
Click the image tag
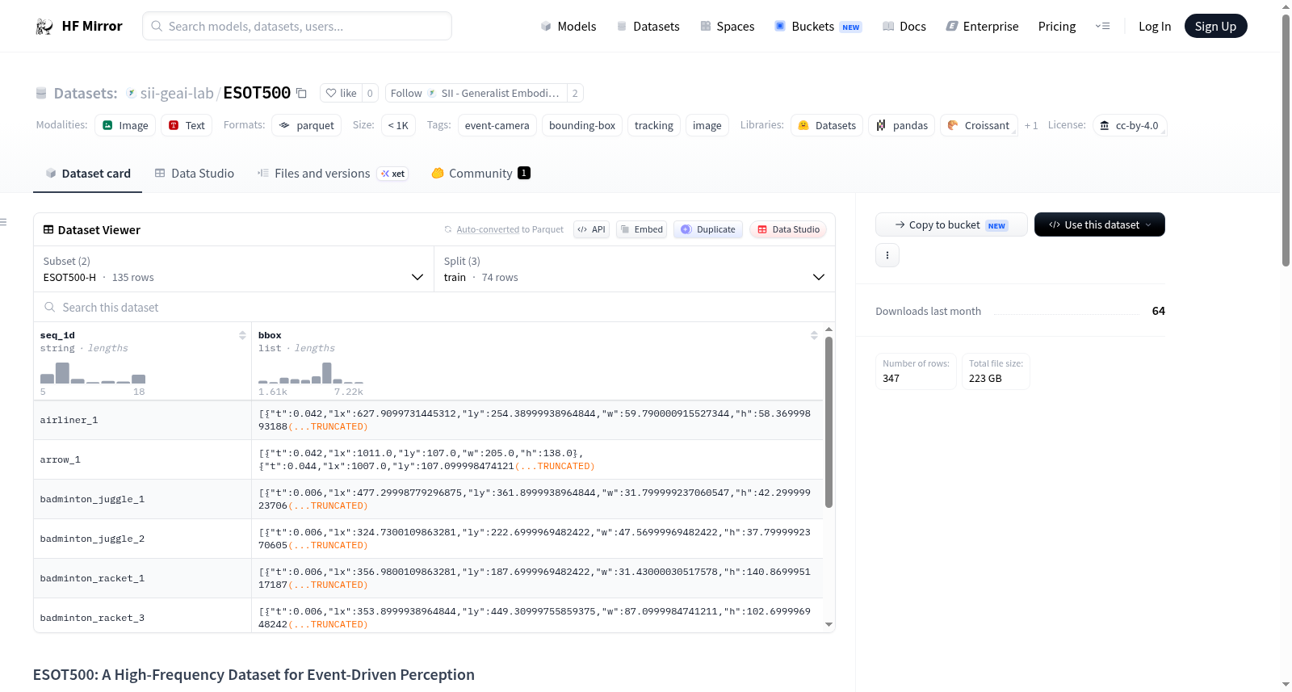coord(707,125)
